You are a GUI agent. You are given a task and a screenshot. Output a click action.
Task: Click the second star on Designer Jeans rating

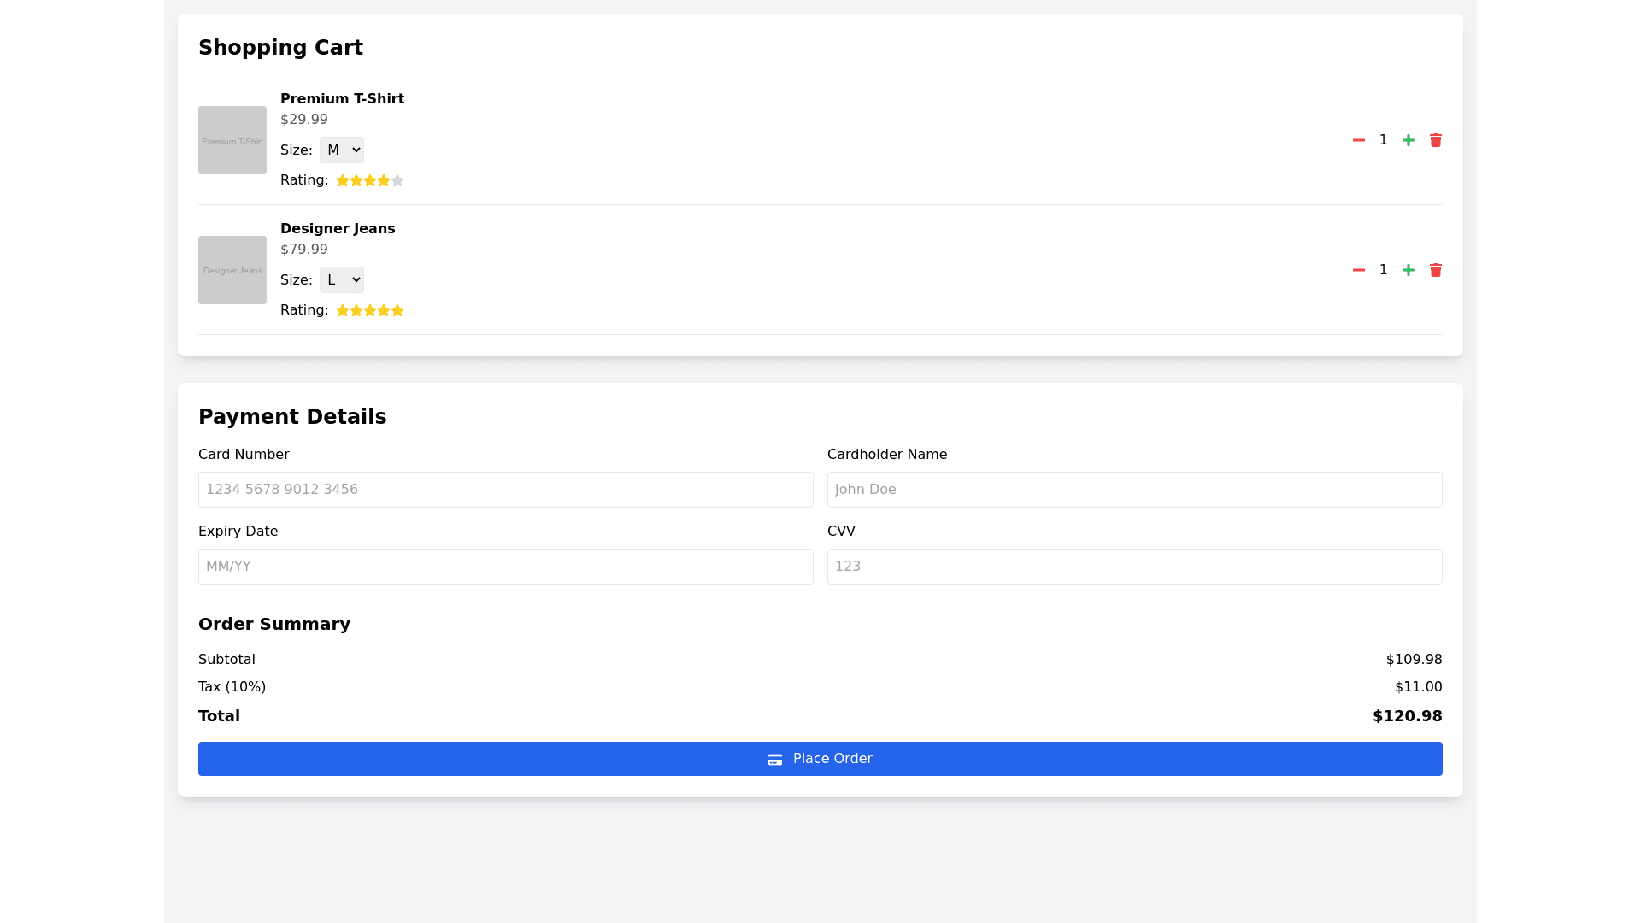pyautogui.click(x=356, y=310)
